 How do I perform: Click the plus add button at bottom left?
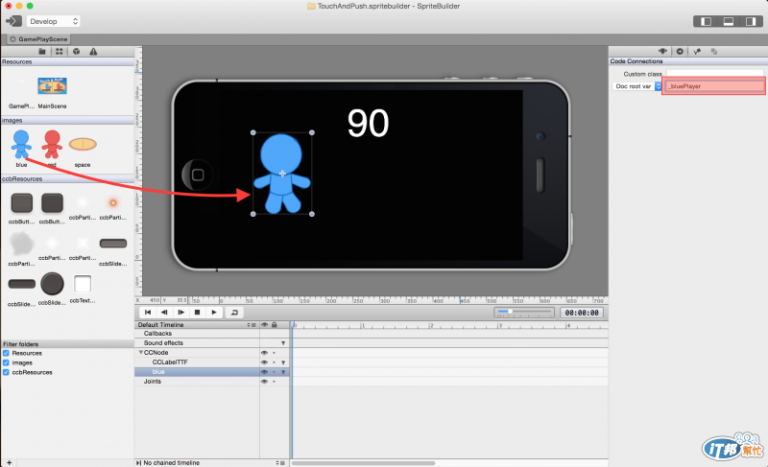point(9,462)
